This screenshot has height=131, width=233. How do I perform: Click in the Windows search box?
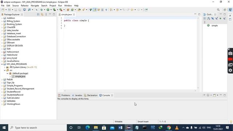coord(37,128)
